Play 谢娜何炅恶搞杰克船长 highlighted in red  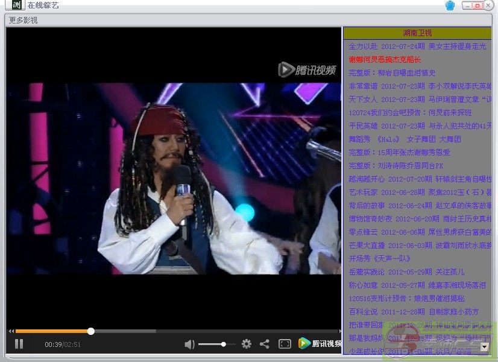(385, 60)
